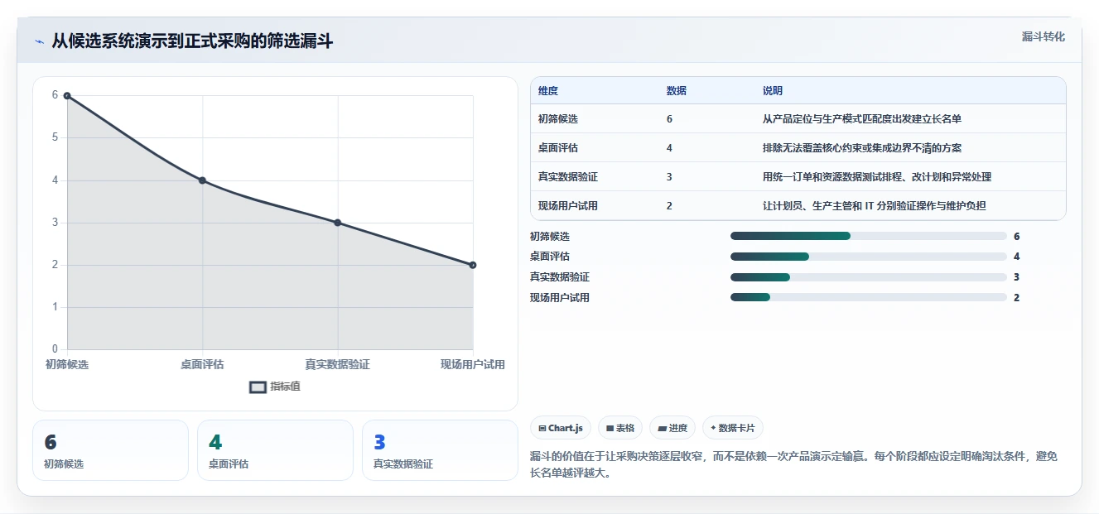Click the 漏斗转化 label in header
The width and height of the screenshot is (1099, 514).
coord(1043,37)
